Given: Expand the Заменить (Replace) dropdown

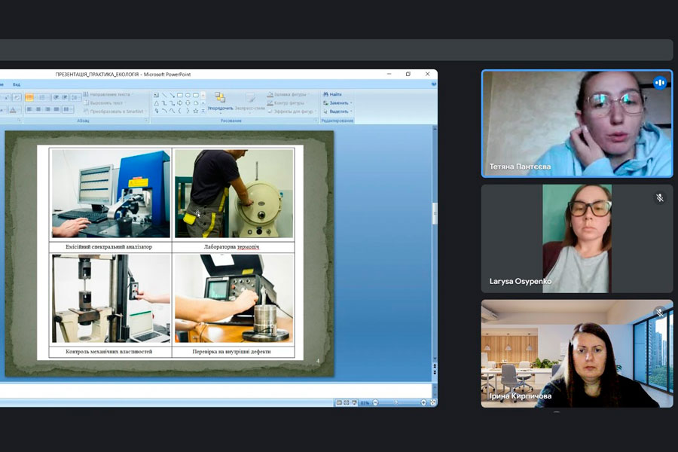Looking at the screenshot, I should (x=350, y=102).
